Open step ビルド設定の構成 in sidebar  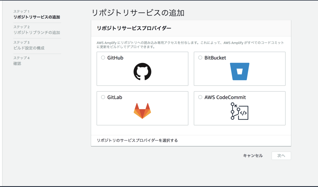coord(29,48)
